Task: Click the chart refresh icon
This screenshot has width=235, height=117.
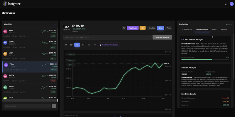Action: tap(124, 28)
